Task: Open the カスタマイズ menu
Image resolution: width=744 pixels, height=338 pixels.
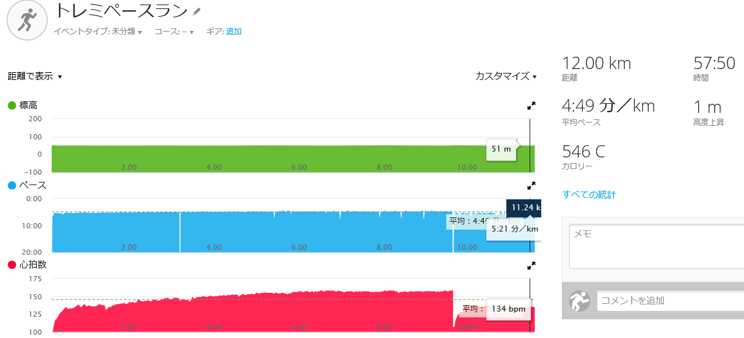Action: [506, 76]
